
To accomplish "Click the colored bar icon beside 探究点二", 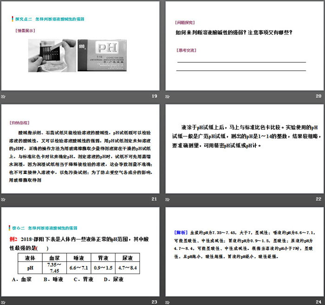I will (x=12, y=19).
